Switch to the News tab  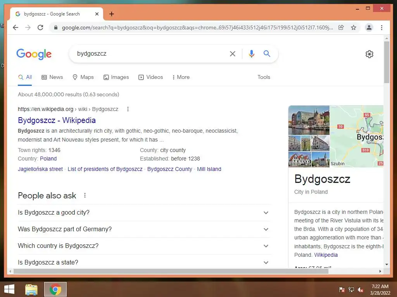pos(52,77)
